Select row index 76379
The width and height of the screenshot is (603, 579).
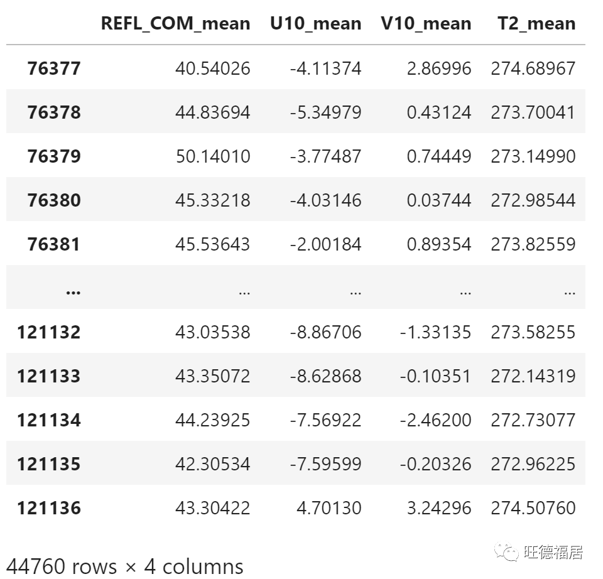click(x=54, y=156)
